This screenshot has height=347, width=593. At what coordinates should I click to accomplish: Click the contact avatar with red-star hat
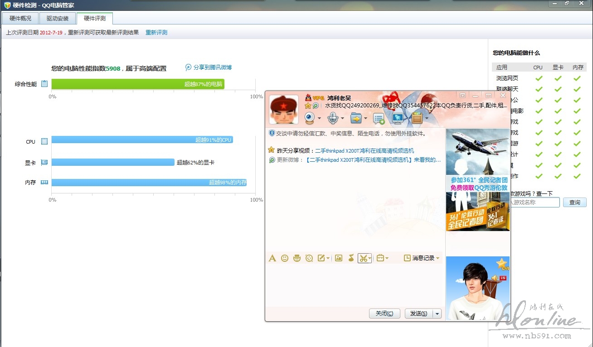284,110
